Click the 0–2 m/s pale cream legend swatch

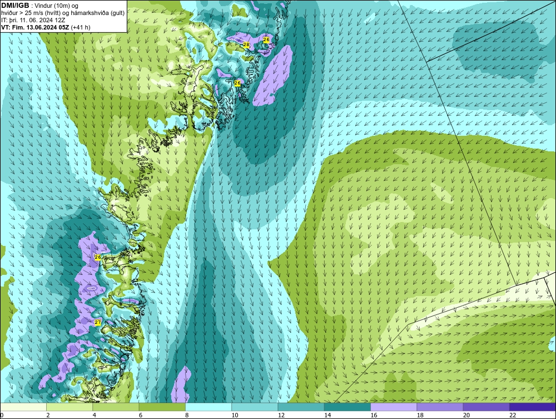point(23,407)
